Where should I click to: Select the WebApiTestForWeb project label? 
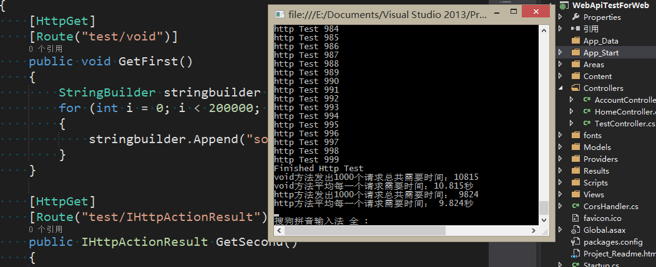click(x=610, y=5)
